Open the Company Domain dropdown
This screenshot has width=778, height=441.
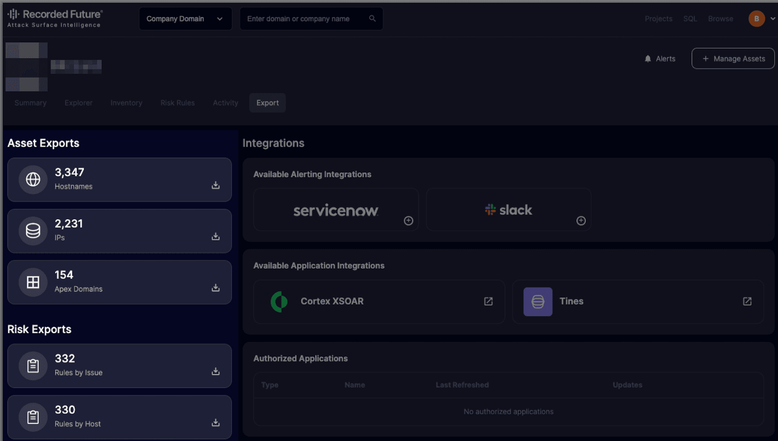pos(185,18)
